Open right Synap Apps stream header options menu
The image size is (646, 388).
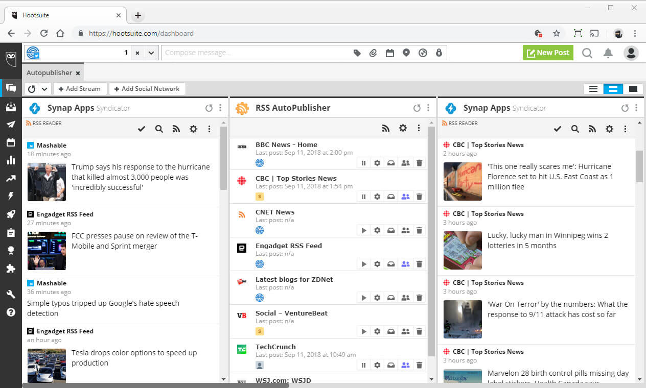pyautogui.click(x=636, y=108)
